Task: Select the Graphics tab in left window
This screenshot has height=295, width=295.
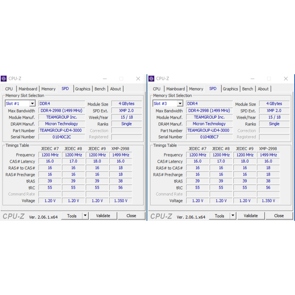Action: point(83,89)
